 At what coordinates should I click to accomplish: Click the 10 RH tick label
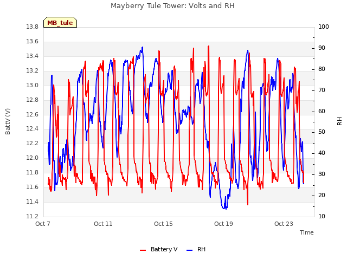point(322,216)
